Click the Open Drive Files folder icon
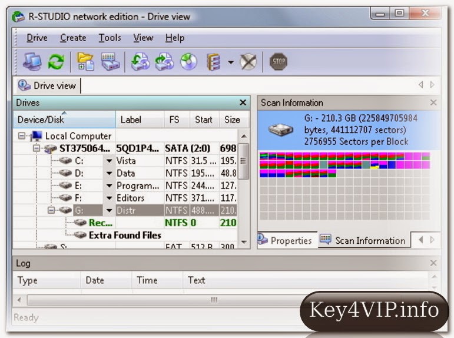Image resolution: width=454 pixels, height=338 pixels. click(x=85, y=62)
